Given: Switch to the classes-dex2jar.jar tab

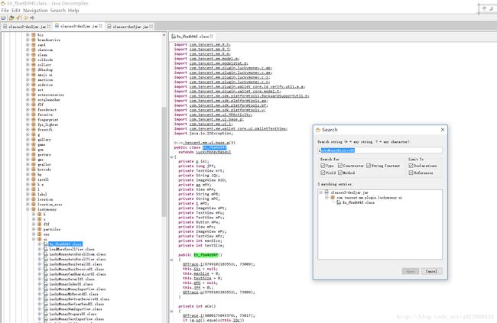Looking at the screenshot, I should coord(130,27).
